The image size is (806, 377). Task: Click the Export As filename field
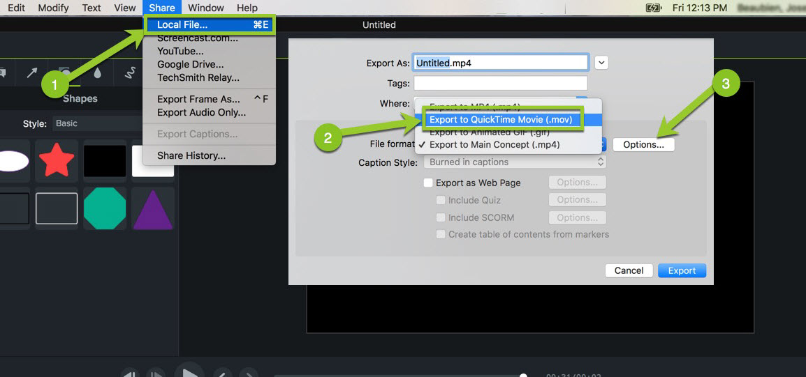tap(501, 63)
